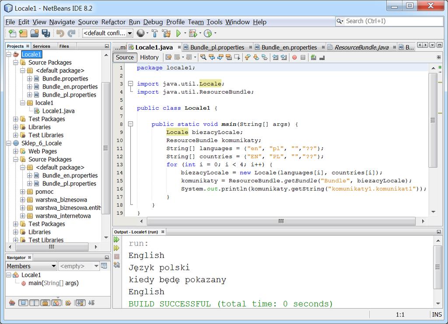The image size is (448, 324).
Task: Open the Refactor menu
Action: 113,22
